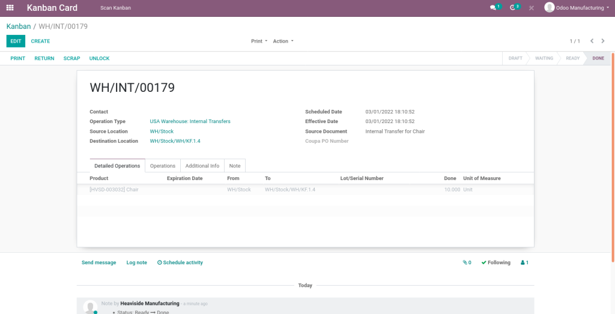Screen dimensions: 615x314
Task: Open the Odoo Manufacturing user menu
Action: pos(576,8)
